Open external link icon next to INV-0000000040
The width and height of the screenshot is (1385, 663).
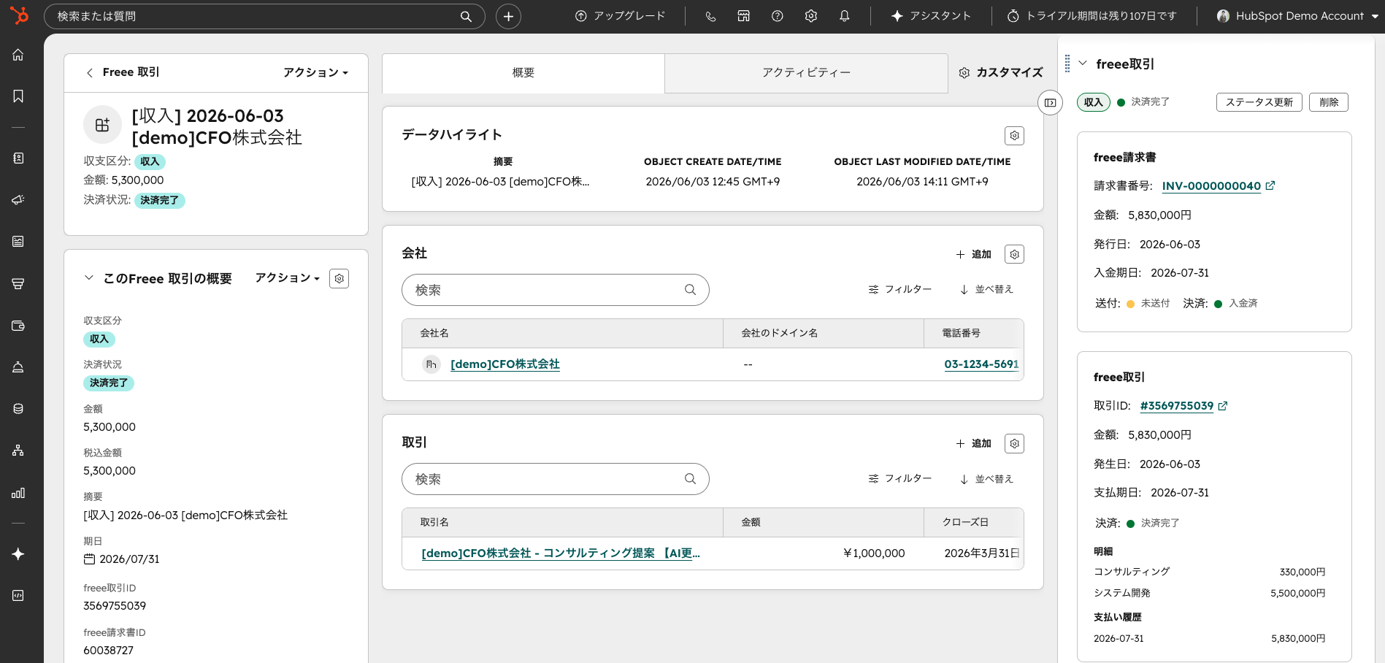click(x=1270, y=185)
